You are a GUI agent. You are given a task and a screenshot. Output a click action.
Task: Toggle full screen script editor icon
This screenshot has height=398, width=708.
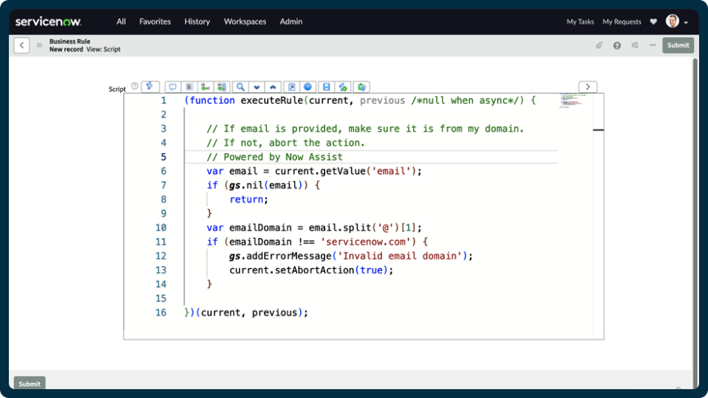(x=292, y=87)
